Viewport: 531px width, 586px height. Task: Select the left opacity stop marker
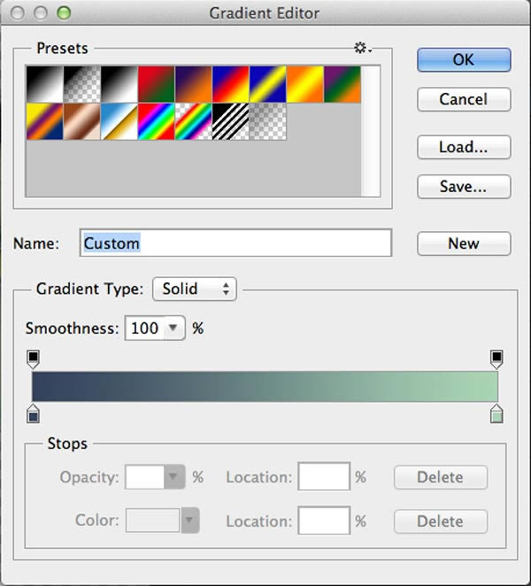(34, 359)
